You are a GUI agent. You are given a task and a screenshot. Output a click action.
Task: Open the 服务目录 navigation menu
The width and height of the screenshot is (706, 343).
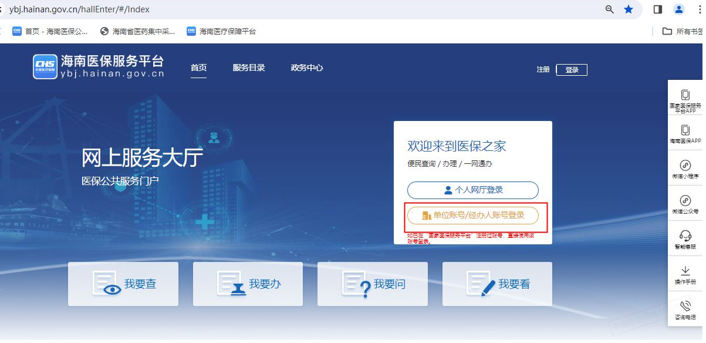[x=249, y=68]
